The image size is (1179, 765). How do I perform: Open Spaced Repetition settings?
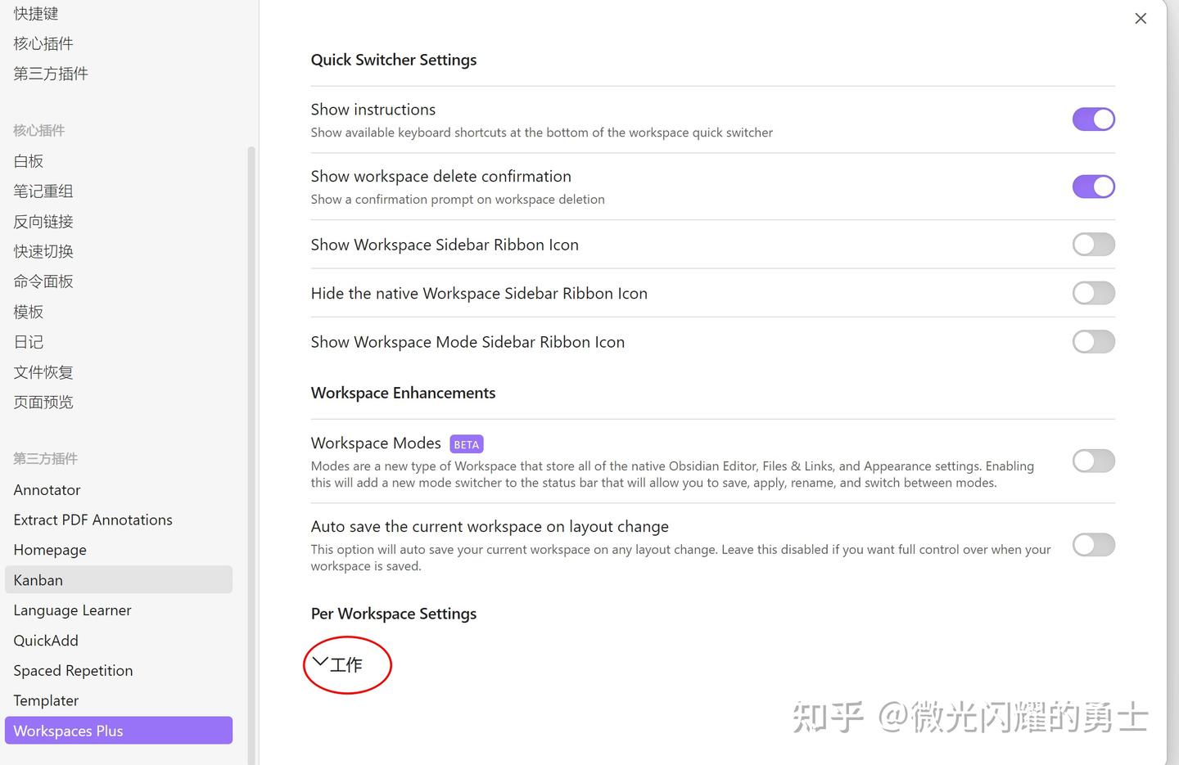pyautogui.click(x=73, y=670)
